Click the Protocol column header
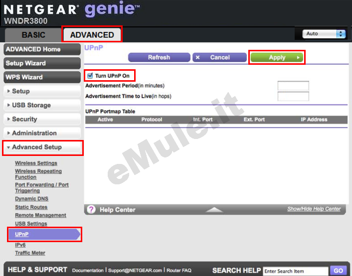Image resolution: width=352 pixels, height=276 pixels. coord(152,120)
